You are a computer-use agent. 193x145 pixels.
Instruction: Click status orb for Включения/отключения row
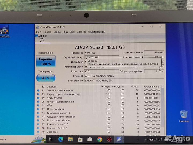point(38,102)
